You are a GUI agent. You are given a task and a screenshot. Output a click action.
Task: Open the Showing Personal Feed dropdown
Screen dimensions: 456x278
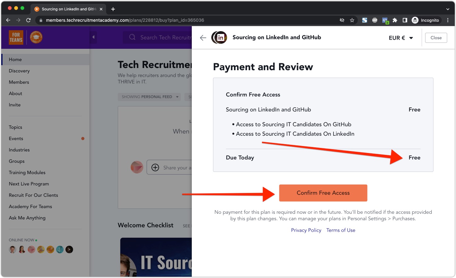(150, 97)
